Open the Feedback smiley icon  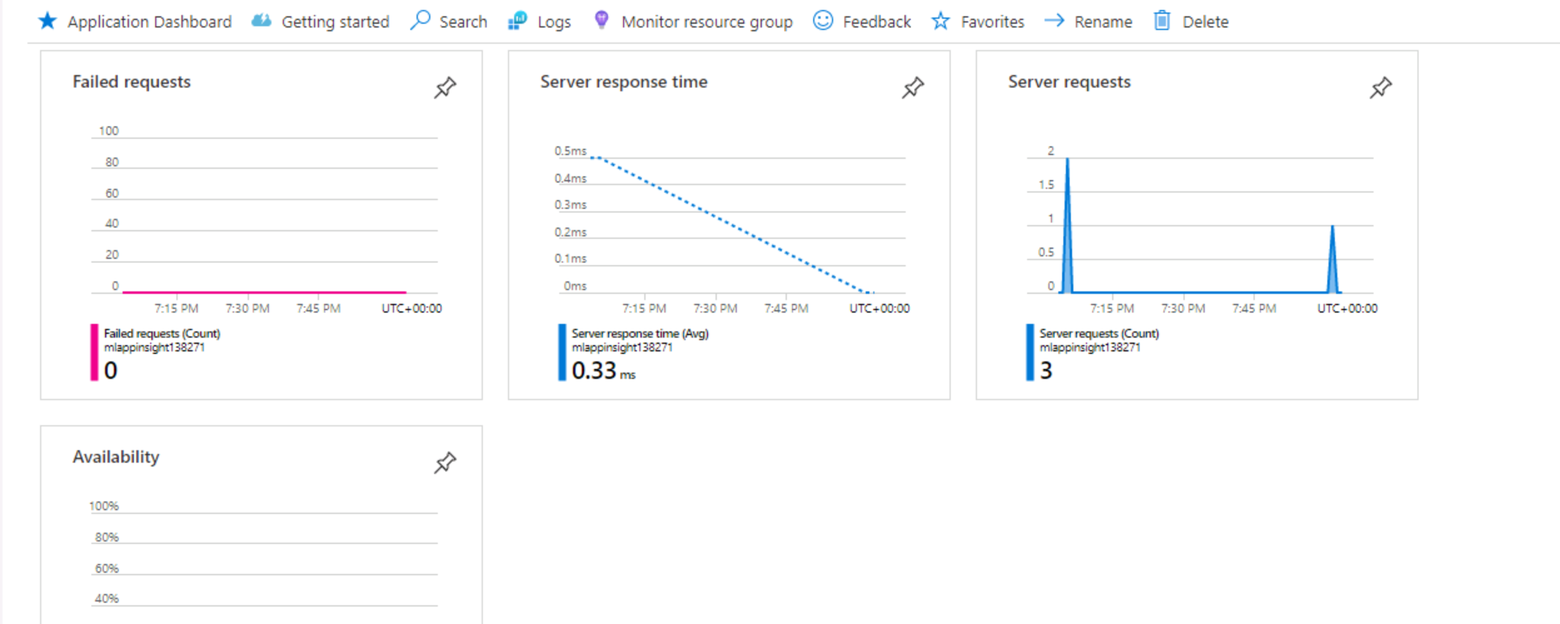[822, 20]
